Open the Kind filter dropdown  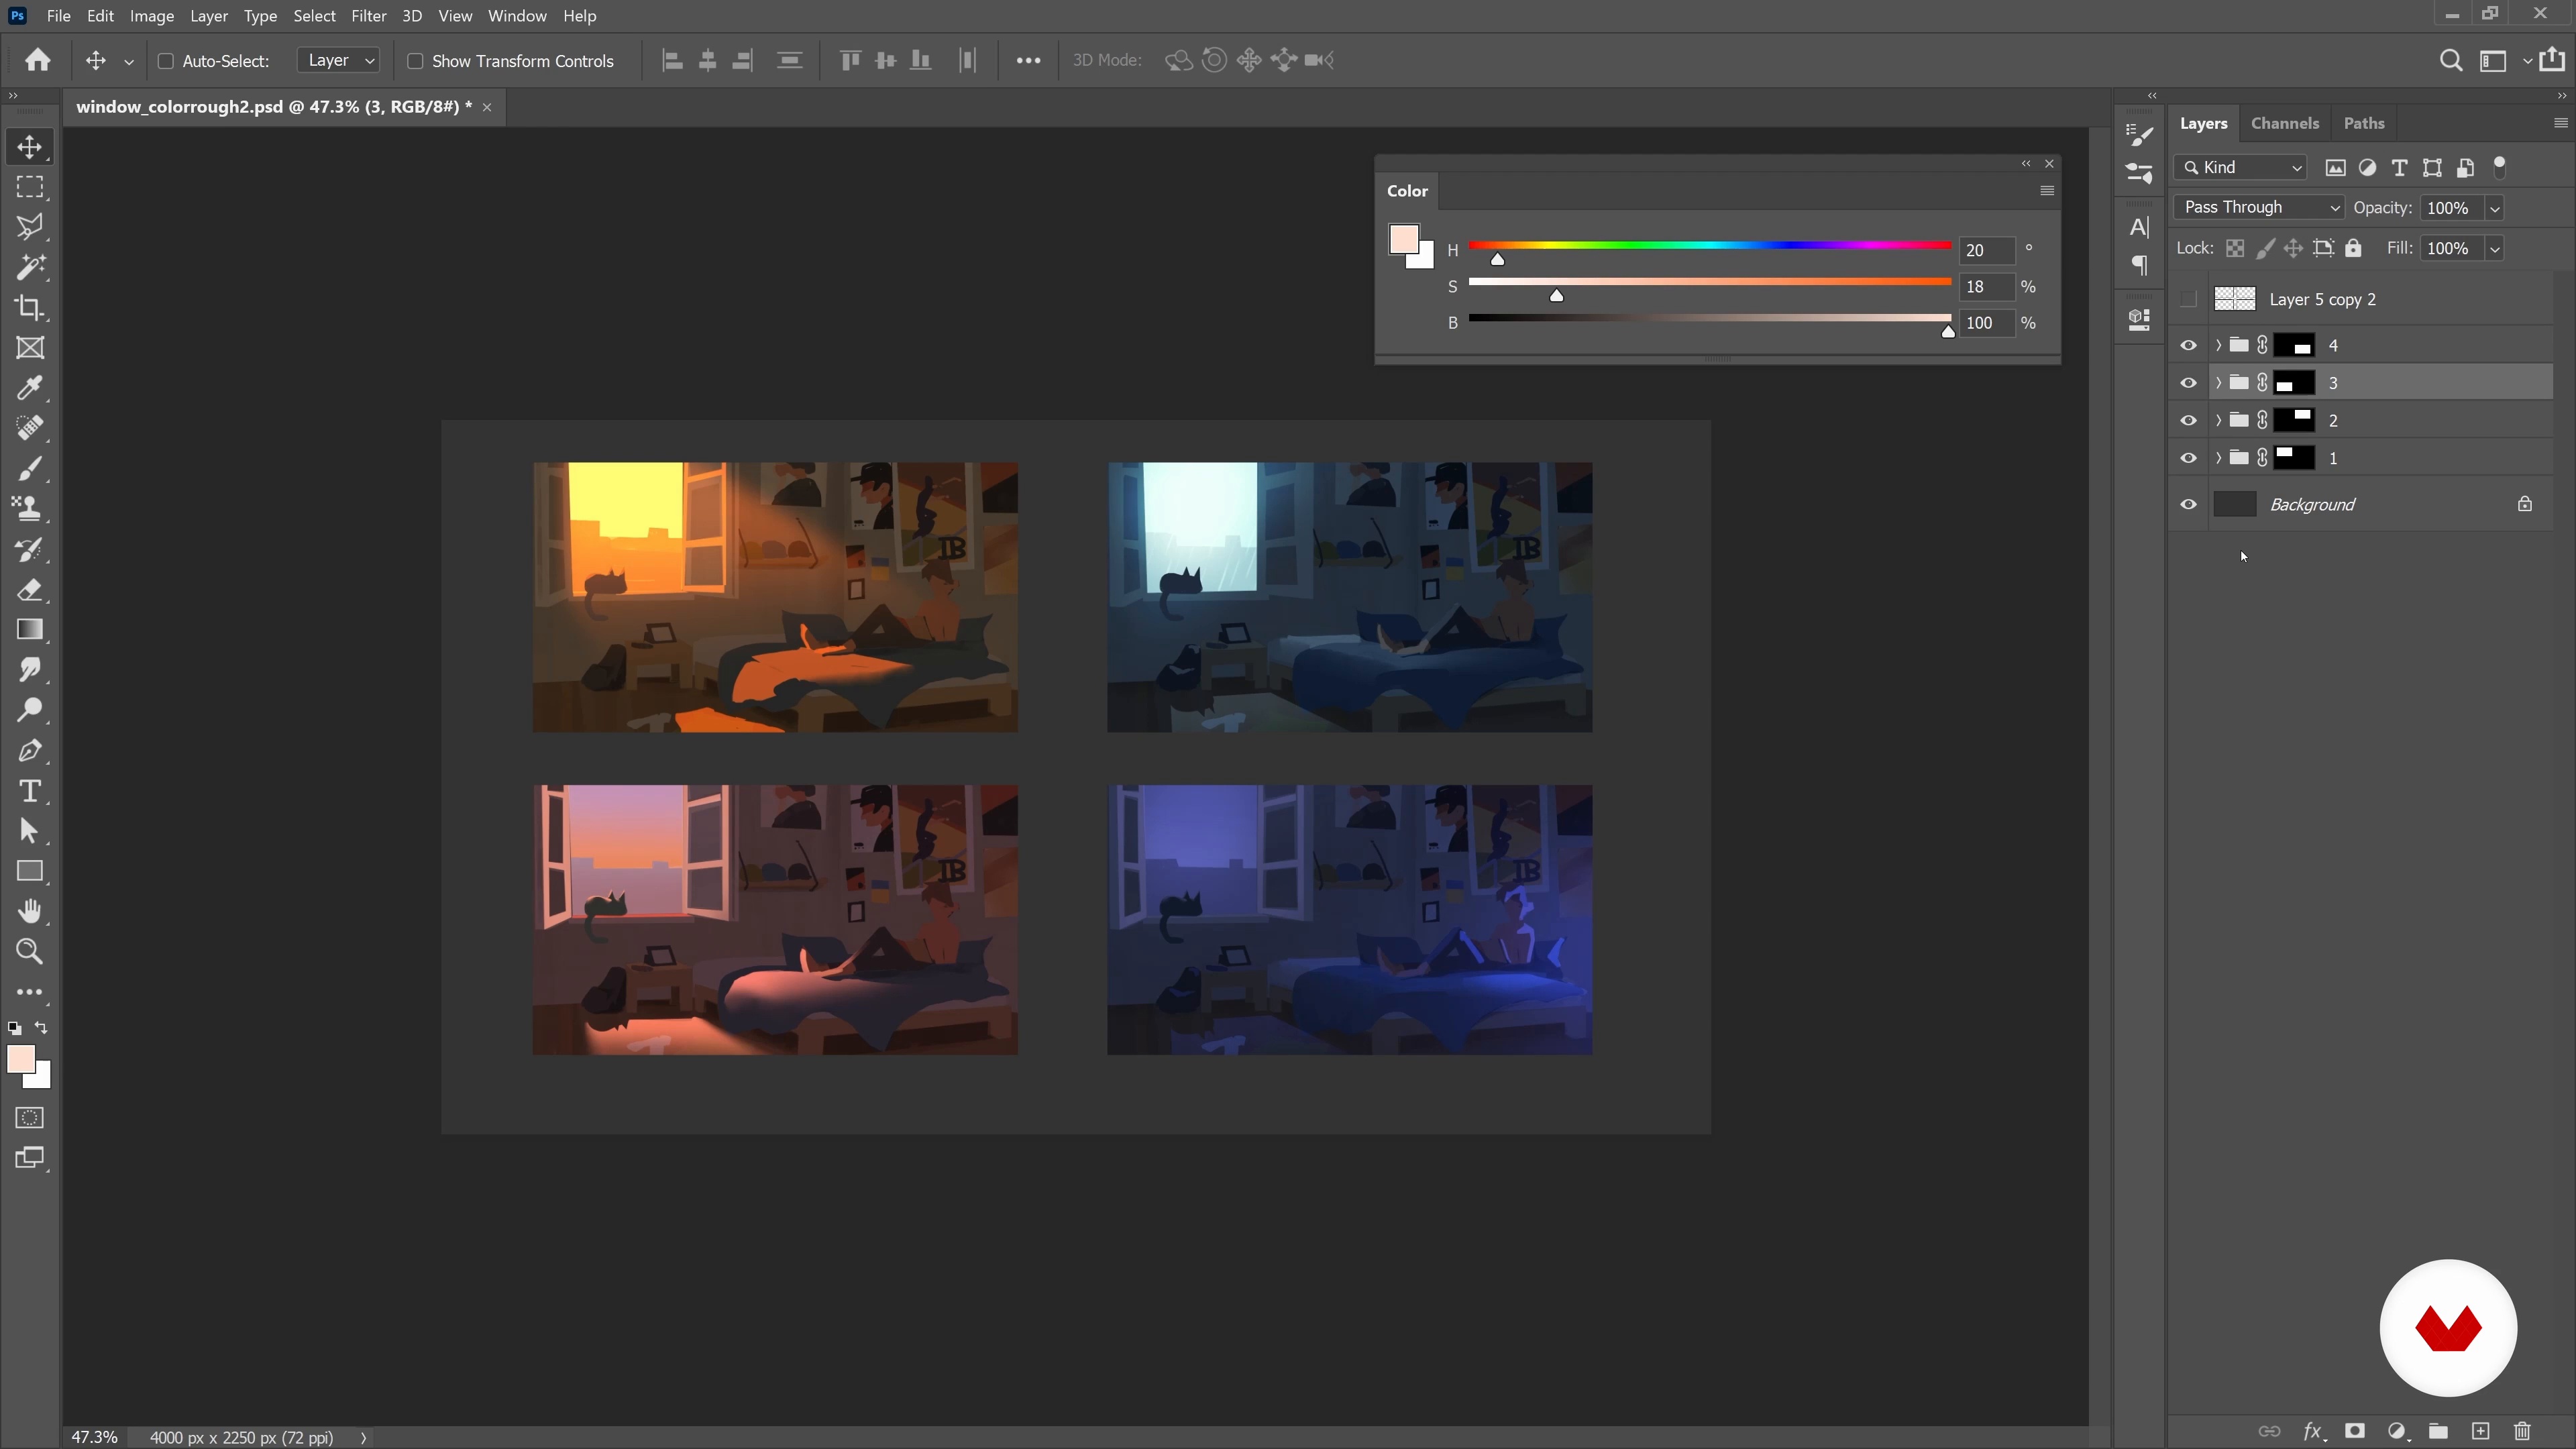click(2241, 168)
